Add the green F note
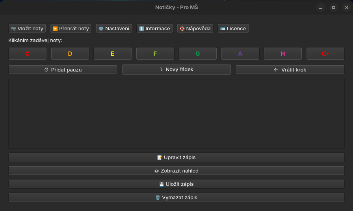Screen dimensions: 353x211 coord(155,54)
